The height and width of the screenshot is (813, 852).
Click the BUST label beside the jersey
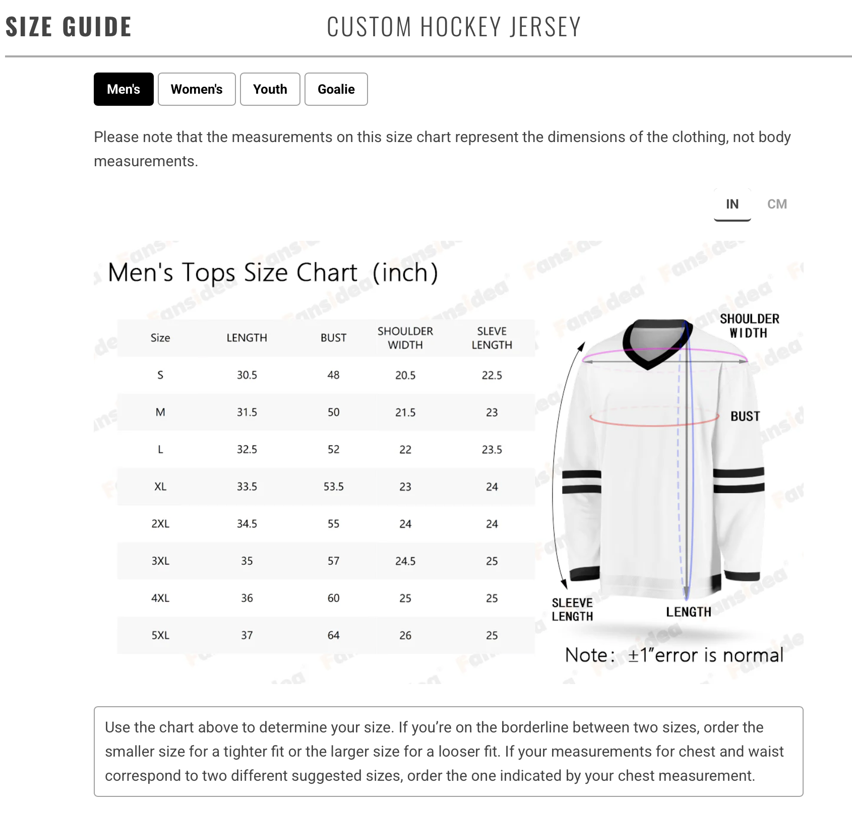coord(745,416)
